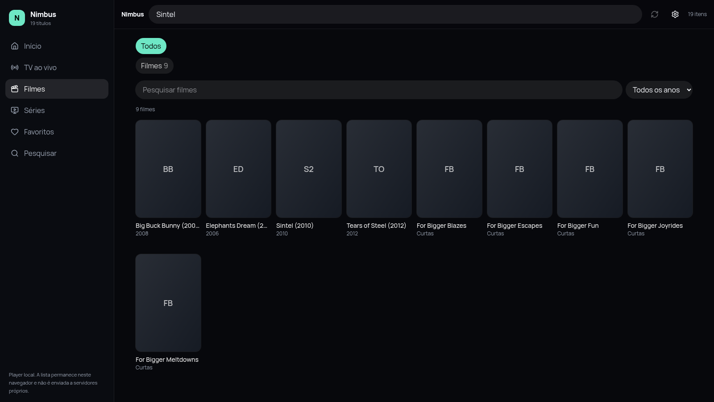Open the For Bigger Fun poster
The image size is (714, 402).
[x=590, y=169]
